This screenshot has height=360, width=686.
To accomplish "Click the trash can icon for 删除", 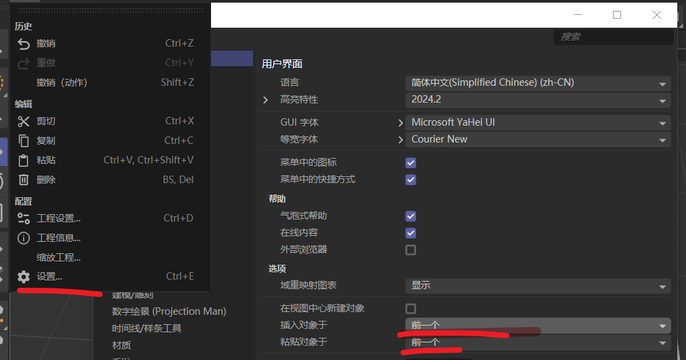I will pos(24,180).
